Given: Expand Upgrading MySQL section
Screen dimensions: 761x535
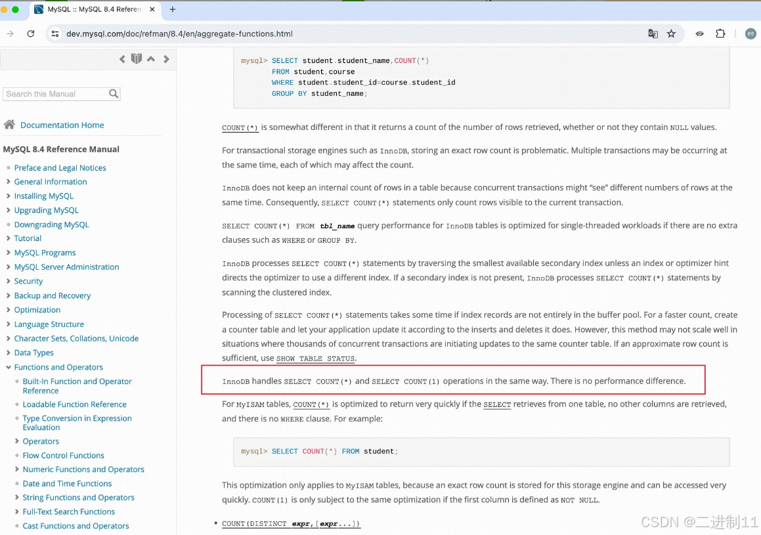Looking at the screenshot, I should (x=9, y=210).
